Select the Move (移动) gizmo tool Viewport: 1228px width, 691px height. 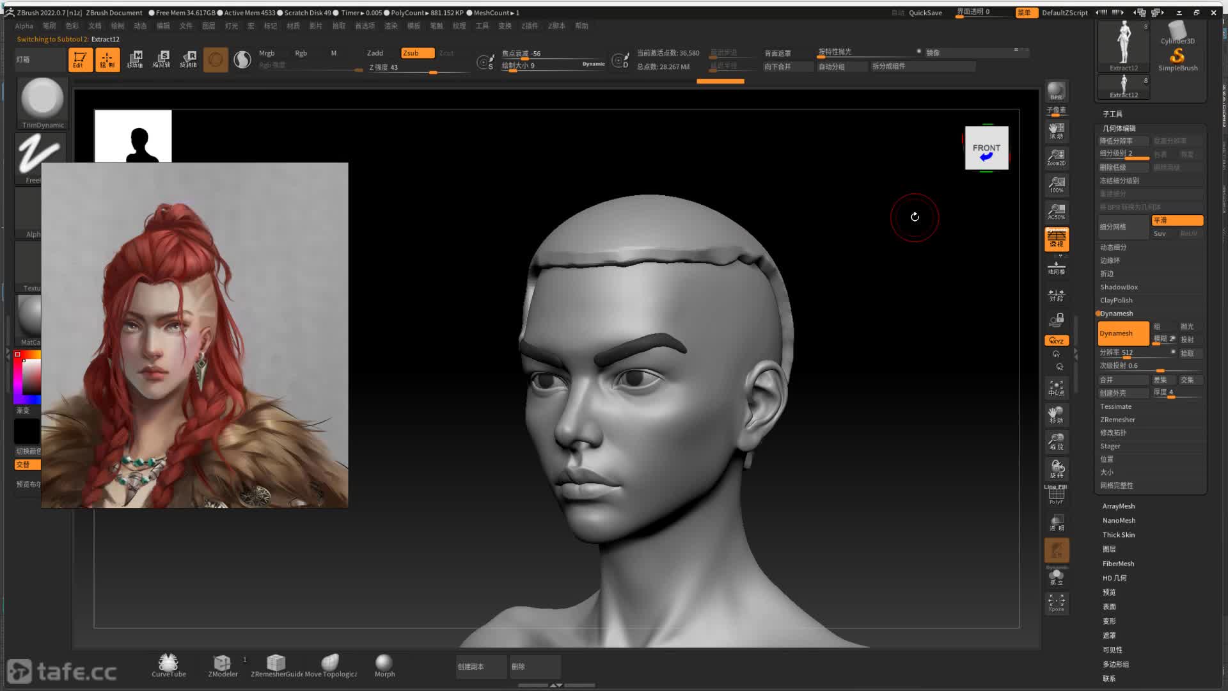135,60
